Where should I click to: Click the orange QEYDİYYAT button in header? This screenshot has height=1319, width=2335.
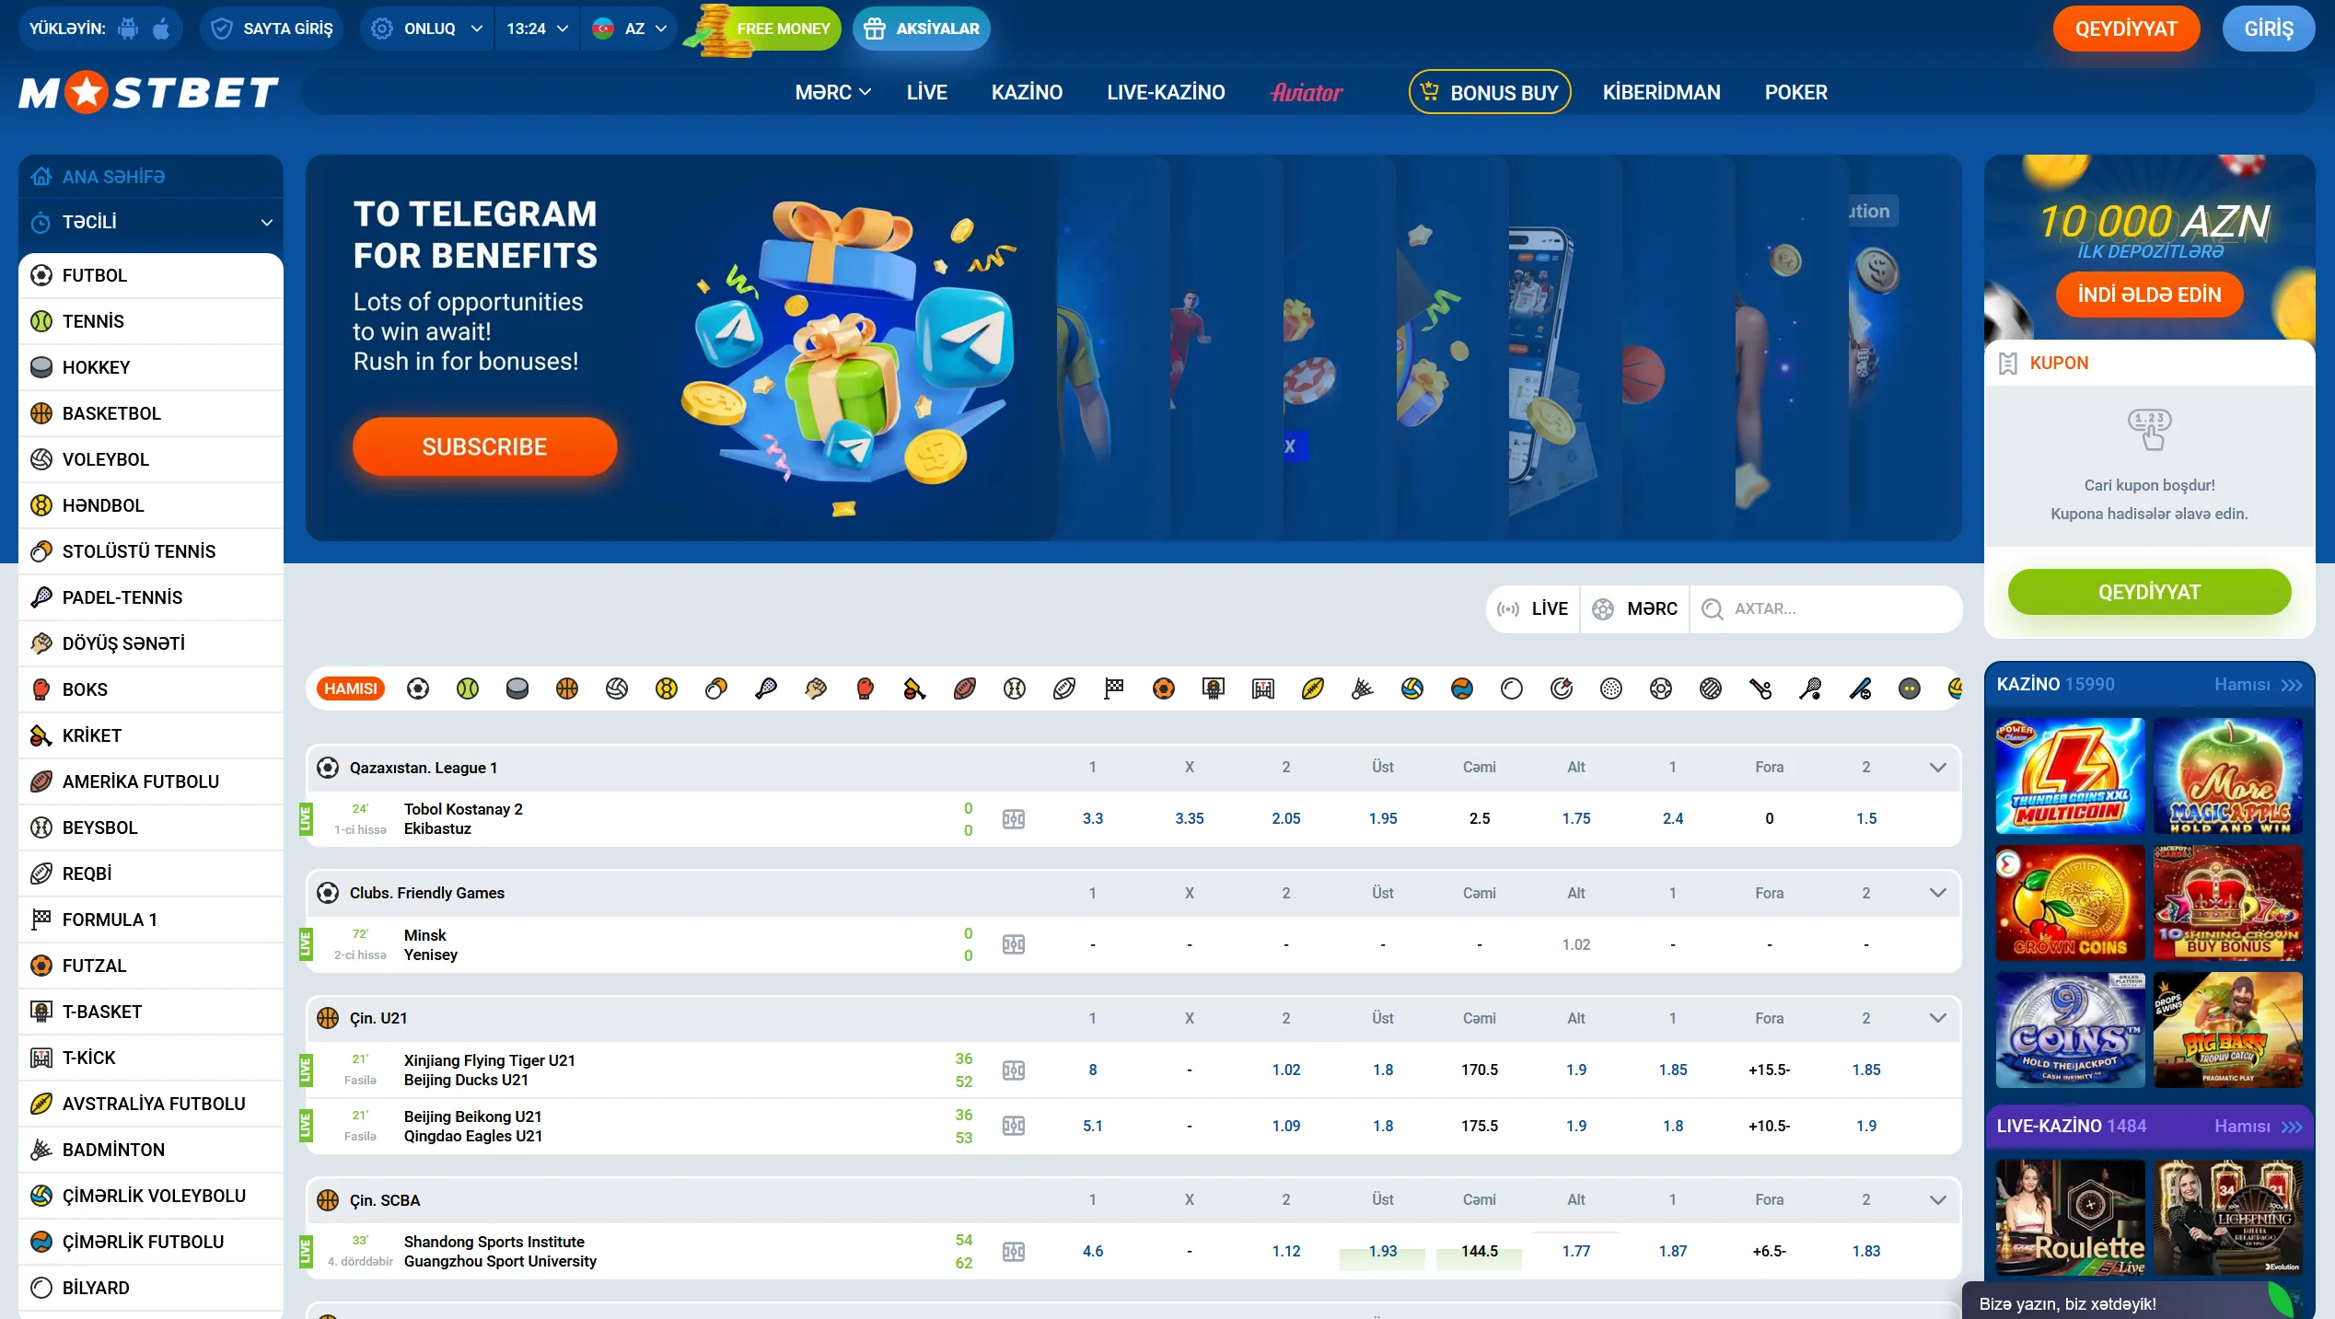tap(2126, 29)
